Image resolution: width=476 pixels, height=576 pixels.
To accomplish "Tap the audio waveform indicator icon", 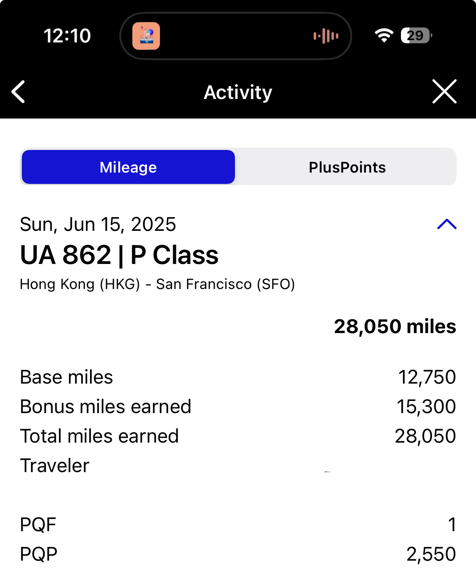I will 326,36.
